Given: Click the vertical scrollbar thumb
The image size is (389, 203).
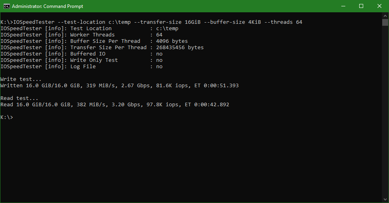Looking at the screenshot, I should click(x=385, y=22).
